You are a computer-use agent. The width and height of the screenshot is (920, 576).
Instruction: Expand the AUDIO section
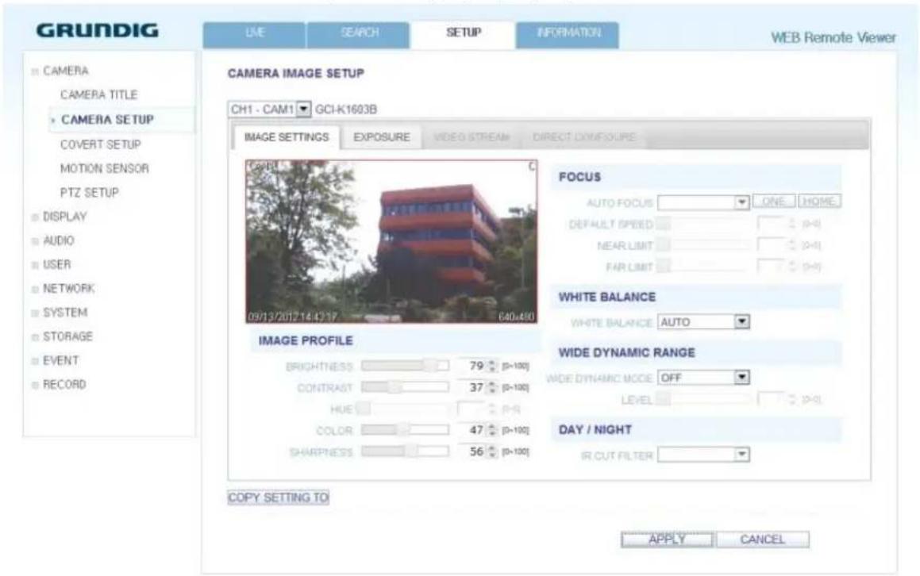(x=35, y=241)
